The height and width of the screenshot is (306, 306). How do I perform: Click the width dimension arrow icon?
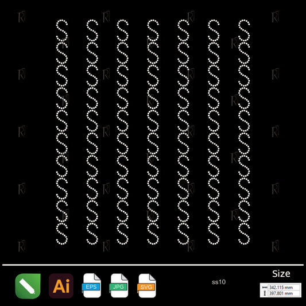tap(265, 288)
